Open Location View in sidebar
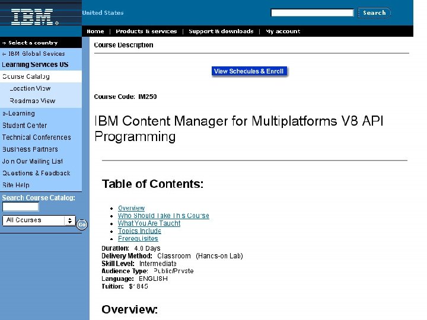Viewport: 427px width, 320px height. coord(30,88)
